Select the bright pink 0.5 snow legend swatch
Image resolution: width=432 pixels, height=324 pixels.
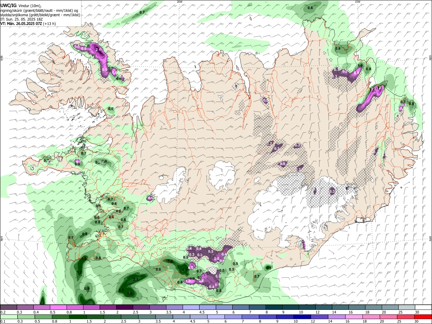click(x=58, y=307)
